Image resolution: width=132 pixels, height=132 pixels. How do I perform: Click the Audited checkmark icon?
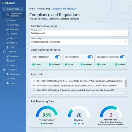tap(116, 65)
